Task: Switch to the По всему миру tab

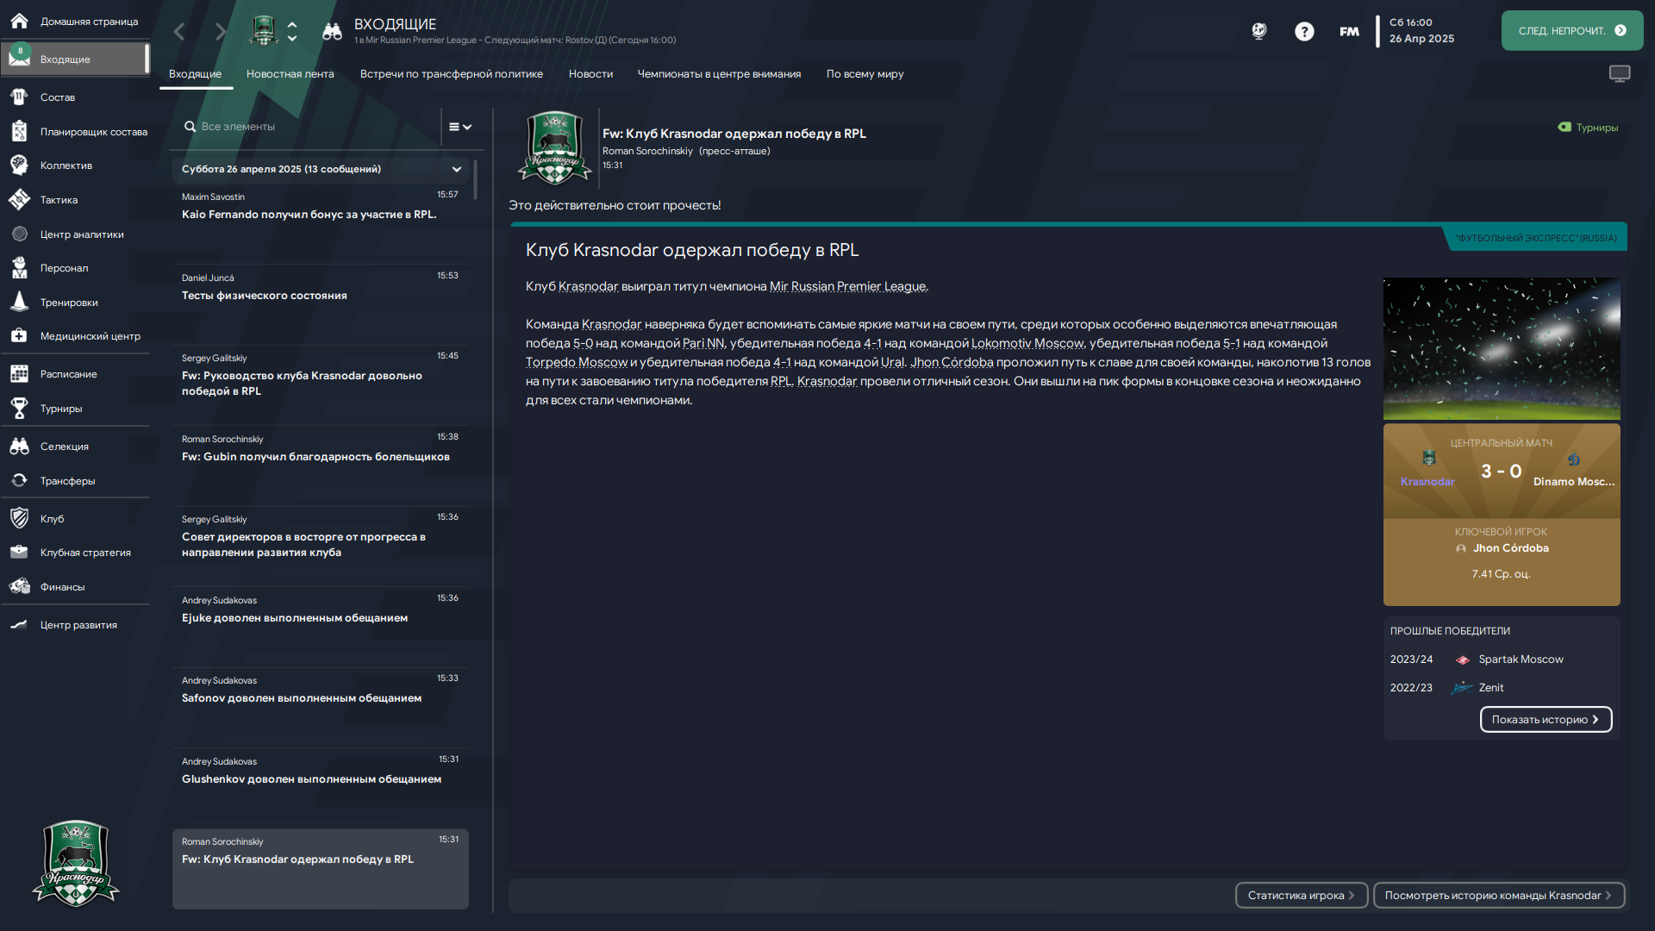Action: pyautogui.click(x=865, y=74)
